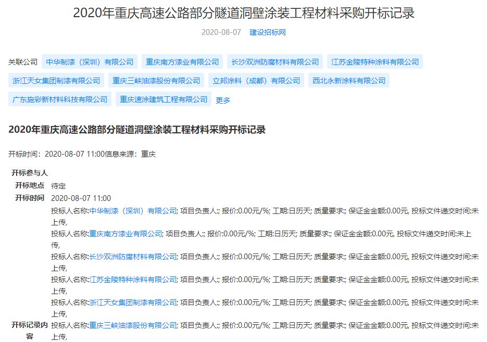Open bidder link 重庆南方漆业有限公司 in record
Image resolution: width=487 pixels, height=342 pixels.
[126, 234]
